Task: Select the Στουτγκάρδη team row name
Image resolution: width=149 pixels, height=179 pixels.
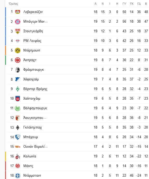Action: tap(33, 31)
